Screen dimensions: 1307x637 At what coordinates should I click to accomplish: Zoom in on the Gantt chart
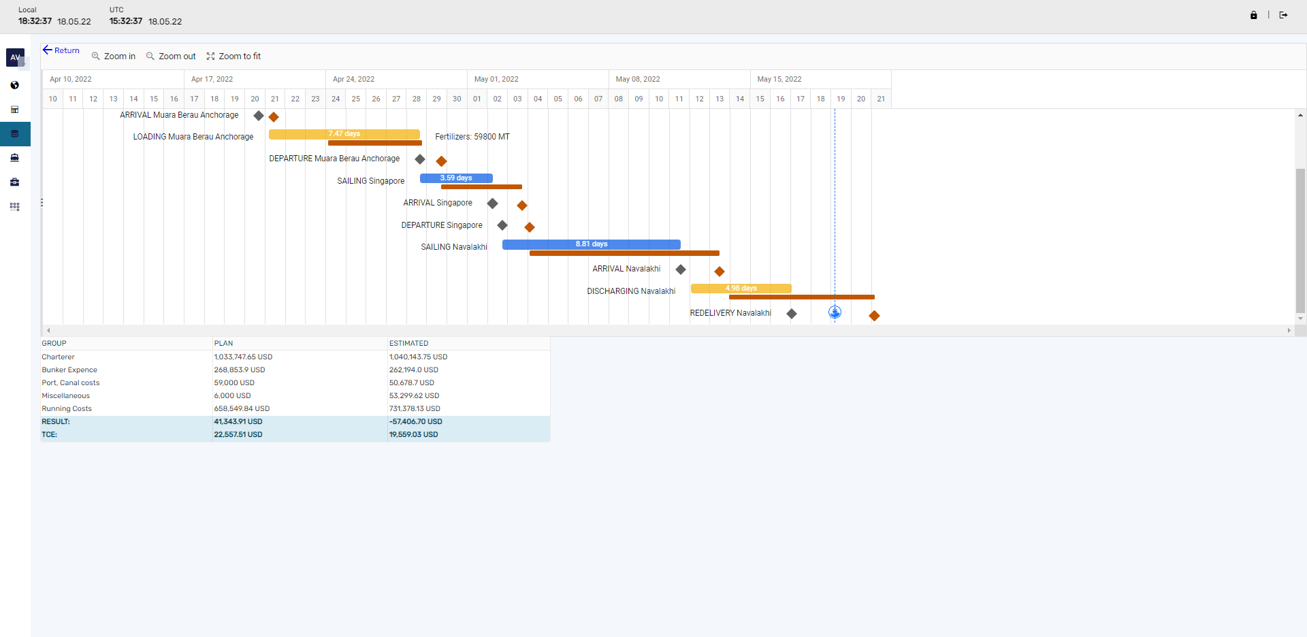tap(114, 56)
